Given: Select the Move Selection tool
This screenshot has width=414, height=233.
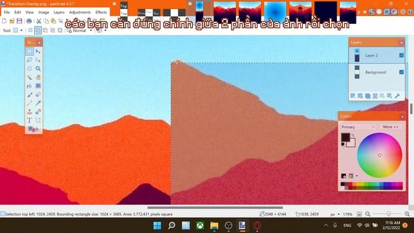Looking at the screenshot, I should tap(38, 60).
